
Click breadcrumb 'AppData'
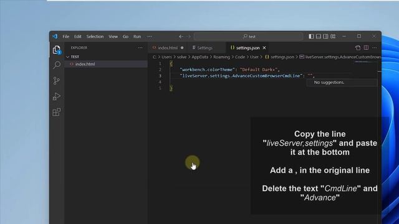coord(199,57)
